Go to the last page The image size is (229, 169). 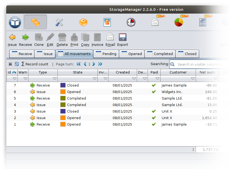(x=100, y=64)
